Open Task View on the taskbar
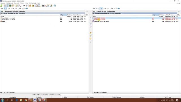This screenshot has width=181, height=102. pyautogui.click(x=12, y=100)
